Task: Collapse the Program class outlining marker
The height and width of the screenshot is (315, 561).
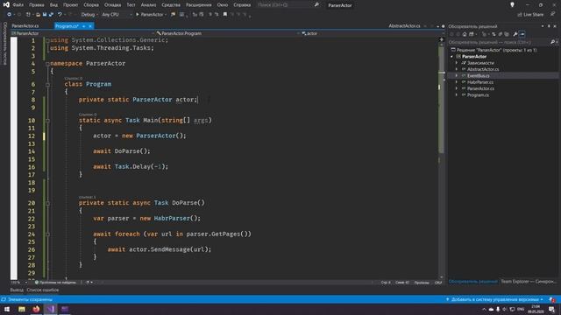Action: click(x=47, y=85)
